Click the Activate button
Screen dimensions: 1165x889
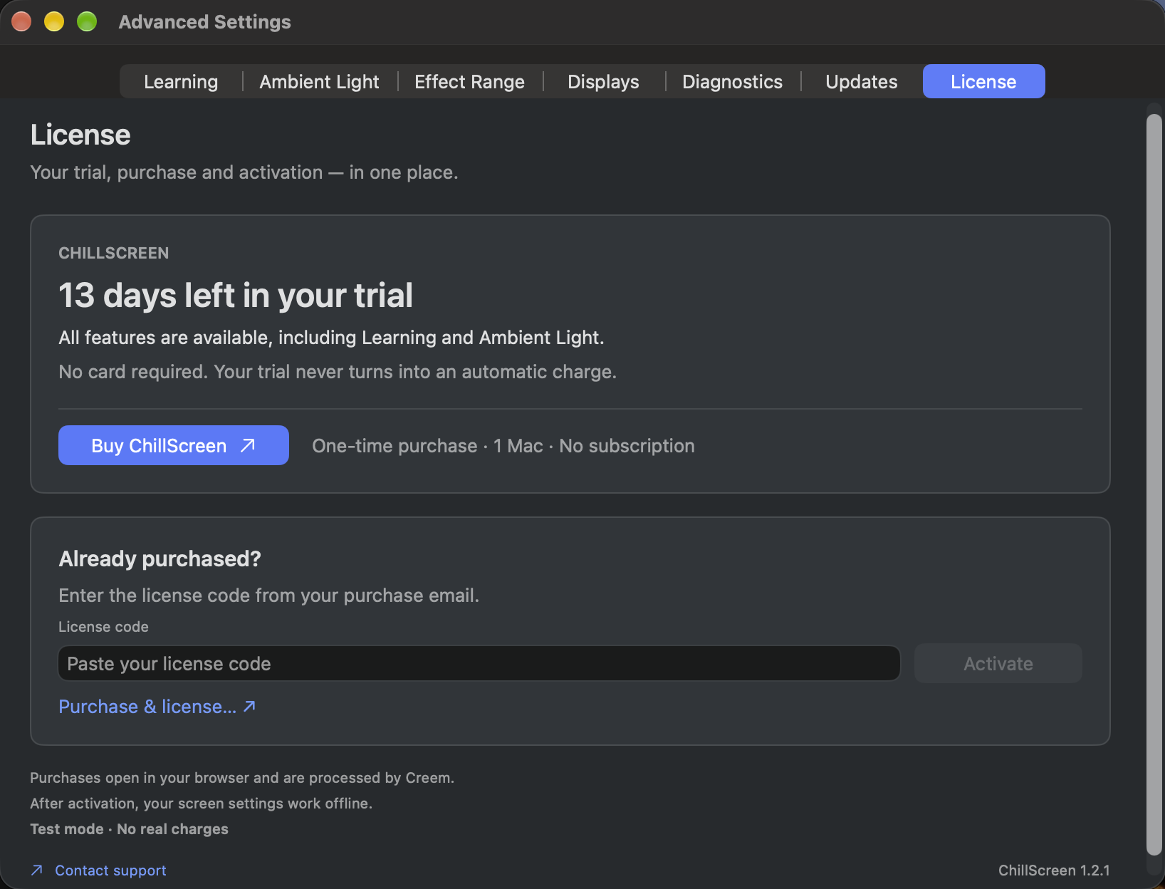tap(998, 663)
